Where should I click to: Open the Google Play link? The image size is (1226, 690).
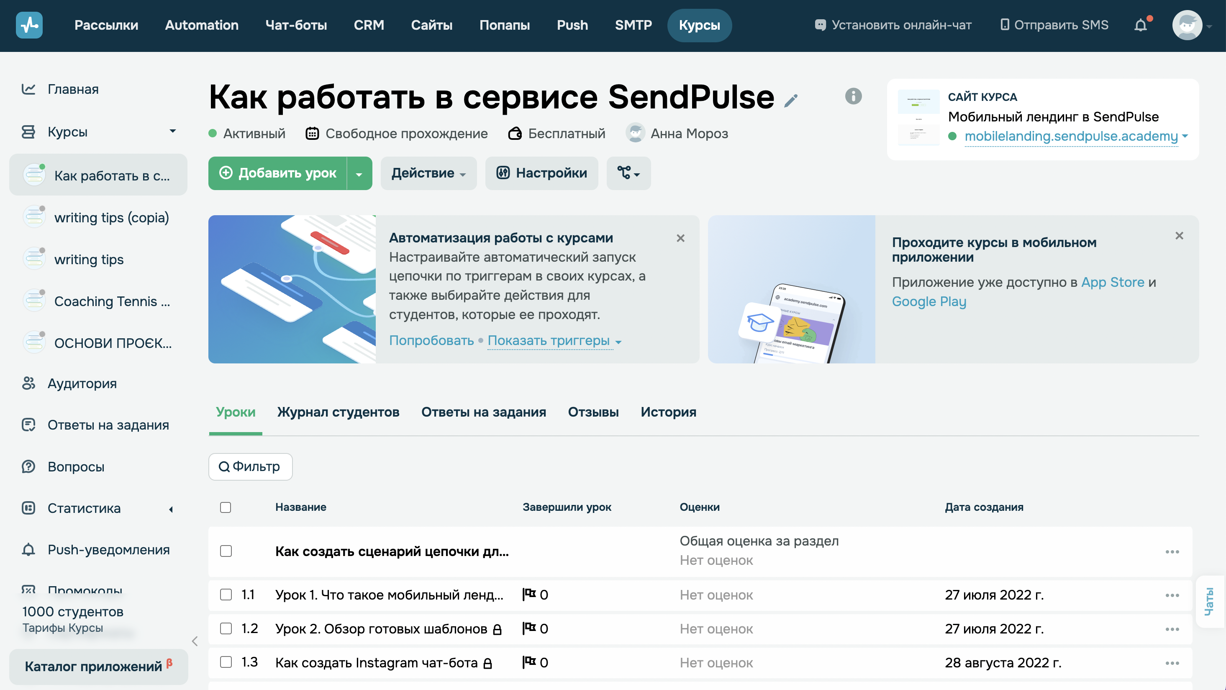pos(928,301)
